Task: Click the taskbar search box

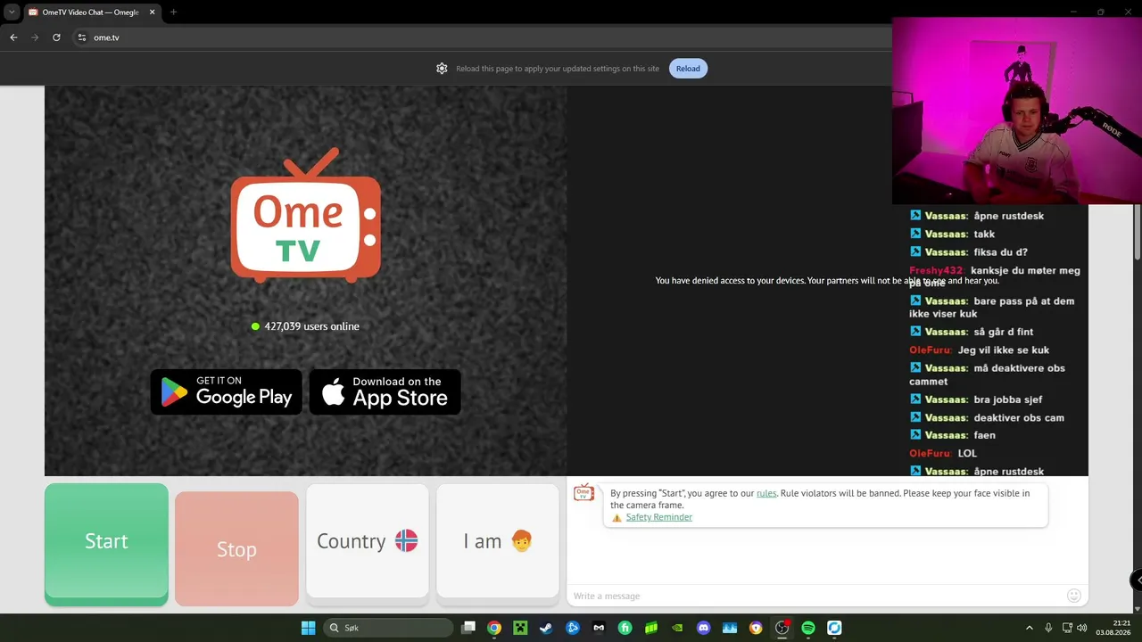Action: coord(387,628)
